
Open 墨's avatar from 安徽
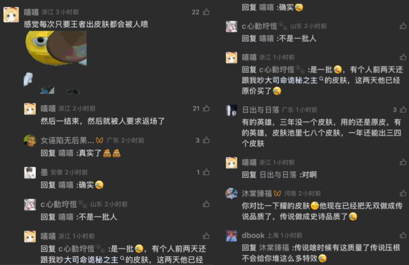click(30, 173)
